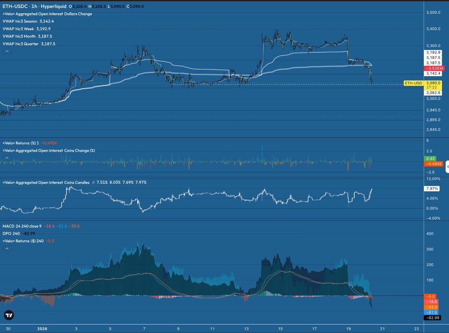Select the Open Interest Coins Candles legend

pos(74,183)
